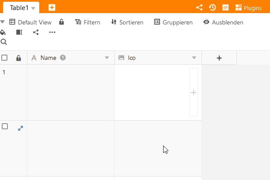Open the Plugins menu

coord(249,7)
